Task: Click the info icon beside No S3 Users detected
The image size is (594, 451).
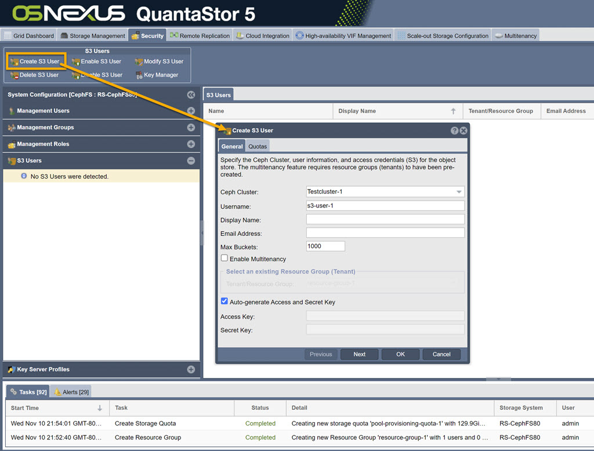Action: [24, 176]
